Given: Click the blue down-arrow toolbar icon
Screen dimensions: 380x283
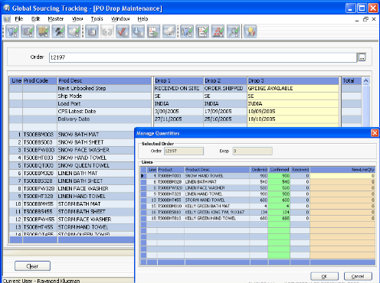Looking at the screenshot, I should [x=138, y=31].
